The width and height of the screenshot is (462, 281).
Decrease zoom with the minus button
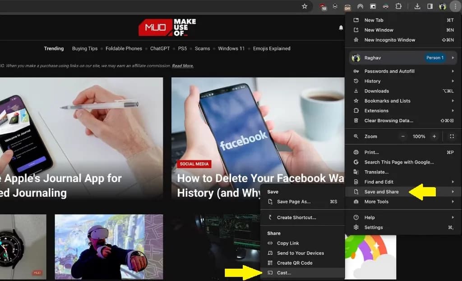click(403, 136)
